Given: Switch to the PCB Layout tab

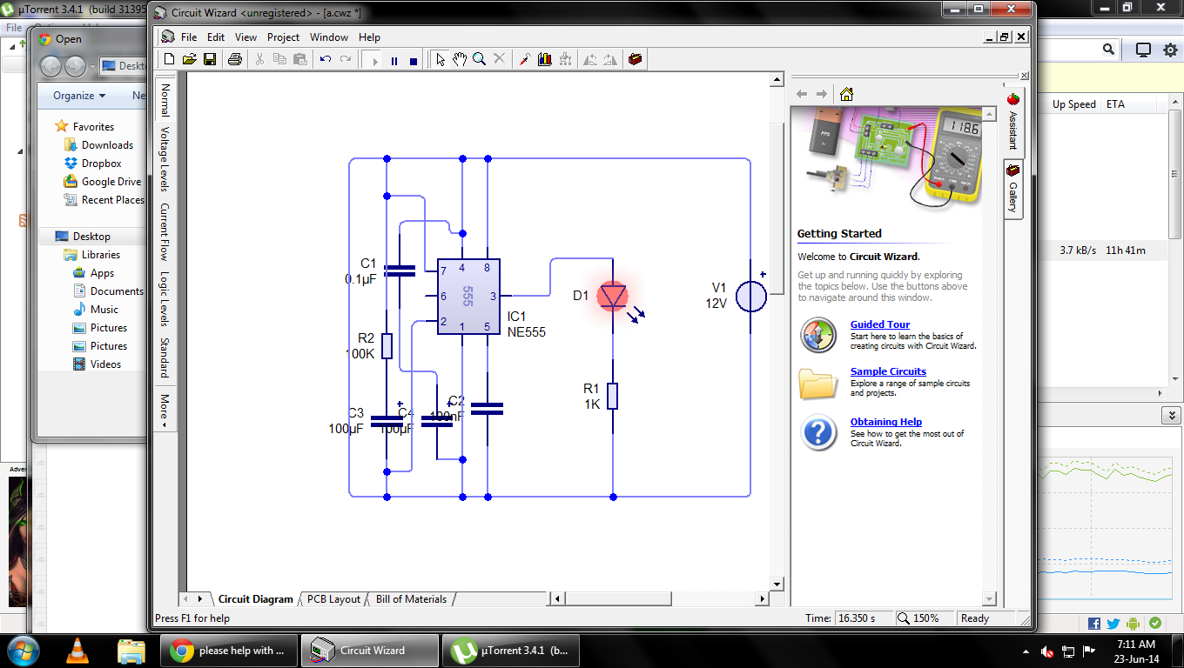Looking at the screenshot, I should (x=333, y=599).
